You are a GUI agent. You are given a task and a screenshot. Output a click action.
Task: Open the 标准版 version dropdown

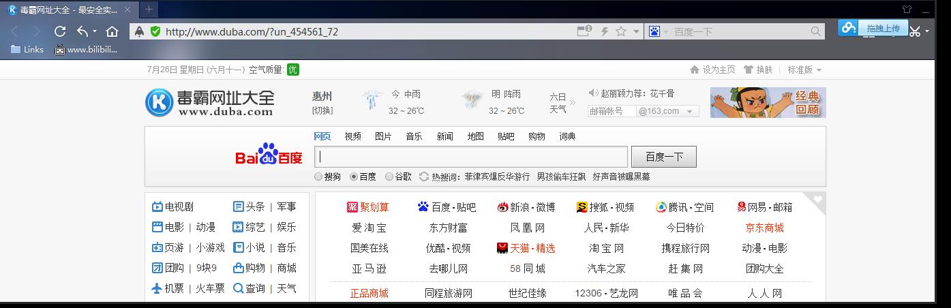[804, 70]
